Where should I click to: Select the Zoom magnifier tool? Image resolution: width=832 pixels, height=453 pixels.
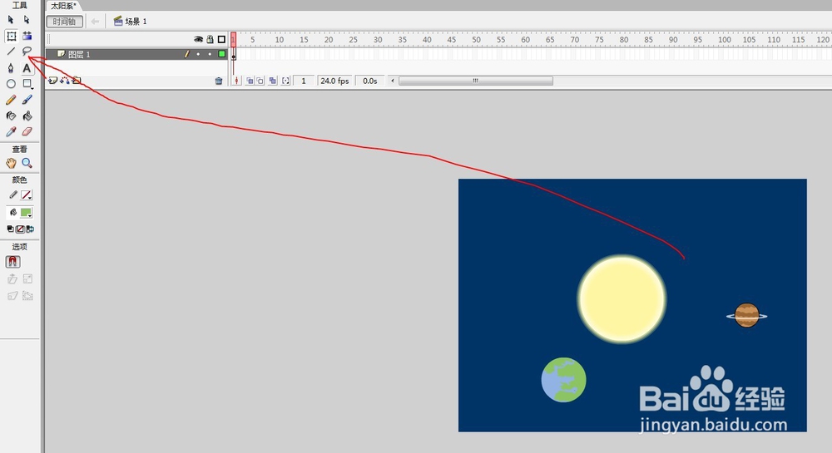(x=27, y=163)
